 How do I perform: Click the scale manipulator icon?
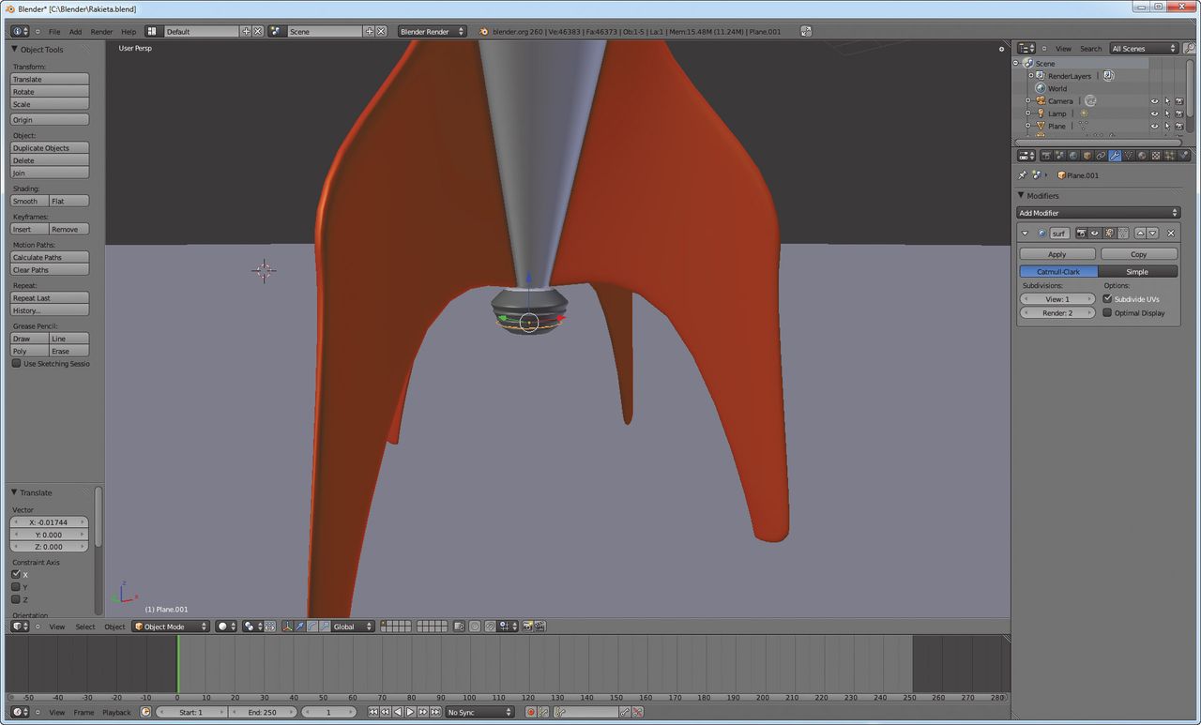pos(325,627)
